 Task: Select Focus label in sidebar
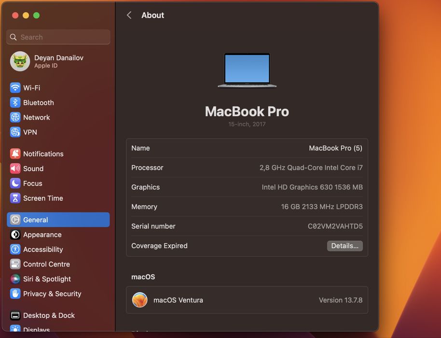[x=33, y=183]
